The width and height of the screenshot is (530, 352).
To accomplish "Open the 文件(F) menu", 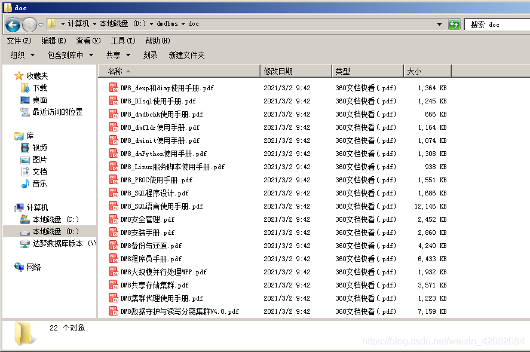I will [x=19, y=41].
